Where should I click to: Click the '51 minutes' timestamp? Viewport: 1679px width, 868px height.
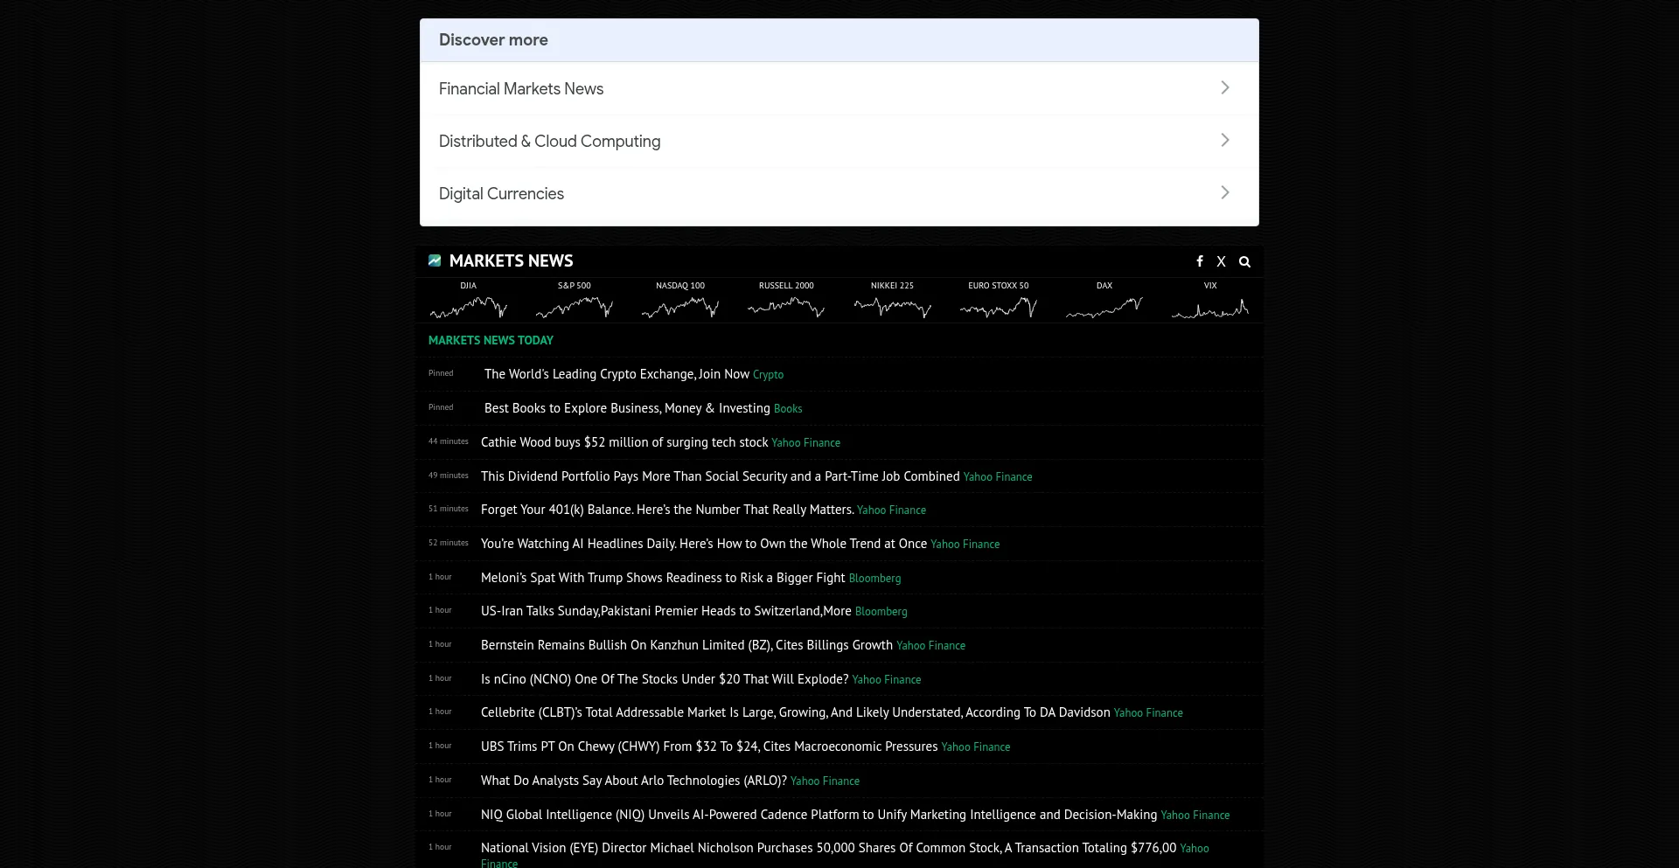pos(449,509)
